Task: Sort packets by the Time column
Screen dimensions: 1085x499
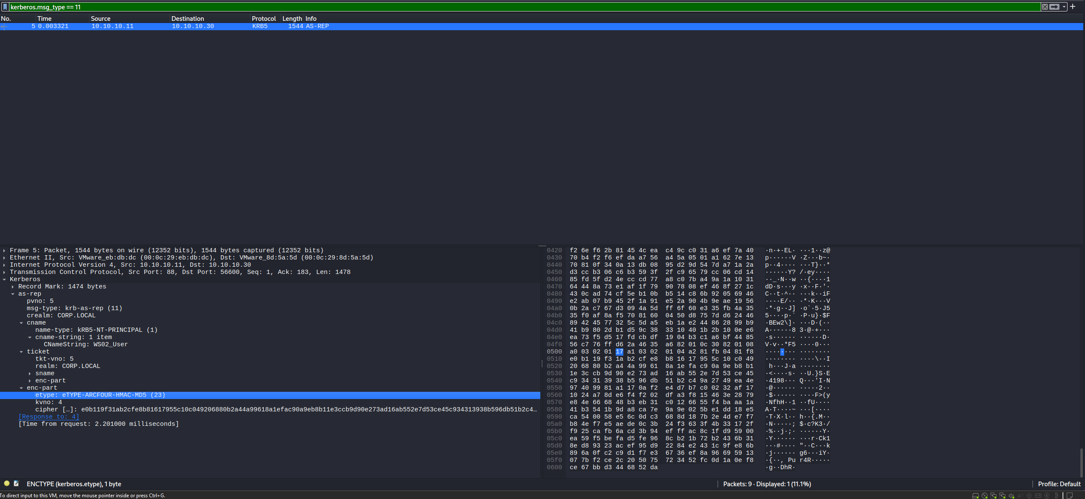Action: tap(63, 19)
